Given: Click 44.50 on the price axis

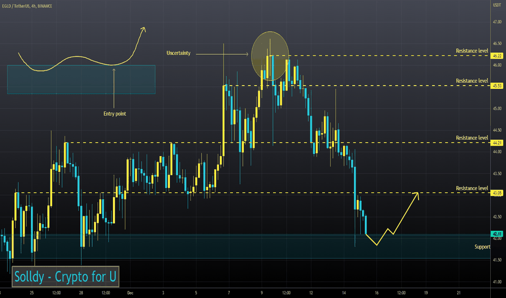Looking at the screenshot, I should coord(497,130).
